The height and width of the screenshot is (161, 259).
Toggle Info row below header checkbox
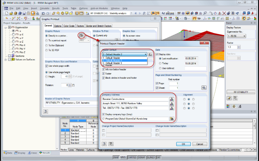[x=104, y=69]
